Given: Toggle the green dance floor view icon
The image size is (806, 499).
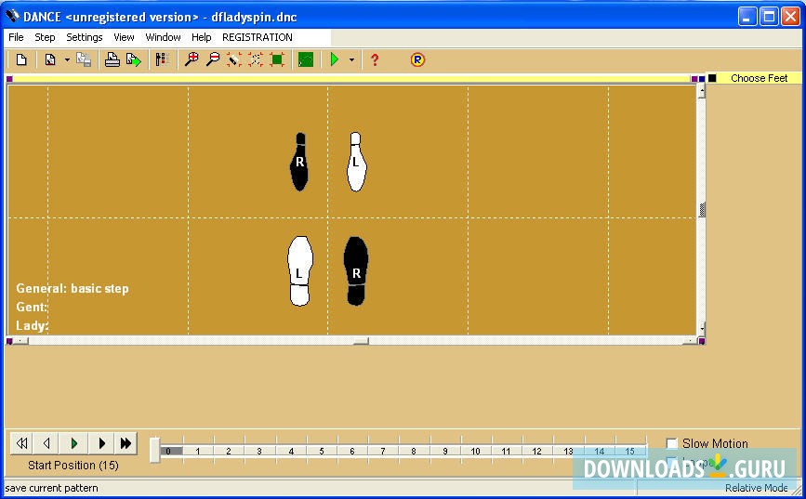Looking at the screenshot, I should (x=306, y=60).
